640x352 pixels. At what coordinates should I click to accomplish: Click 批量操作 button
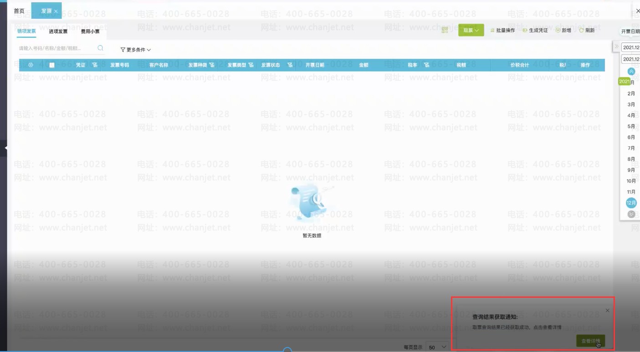[502, 31]
